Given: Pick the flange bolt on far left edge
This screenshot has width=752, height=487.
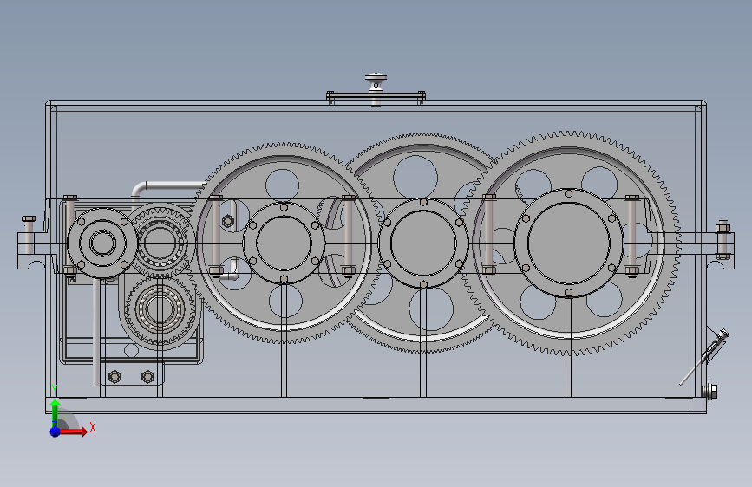Looking at the screenshot, I should point(29,235).
